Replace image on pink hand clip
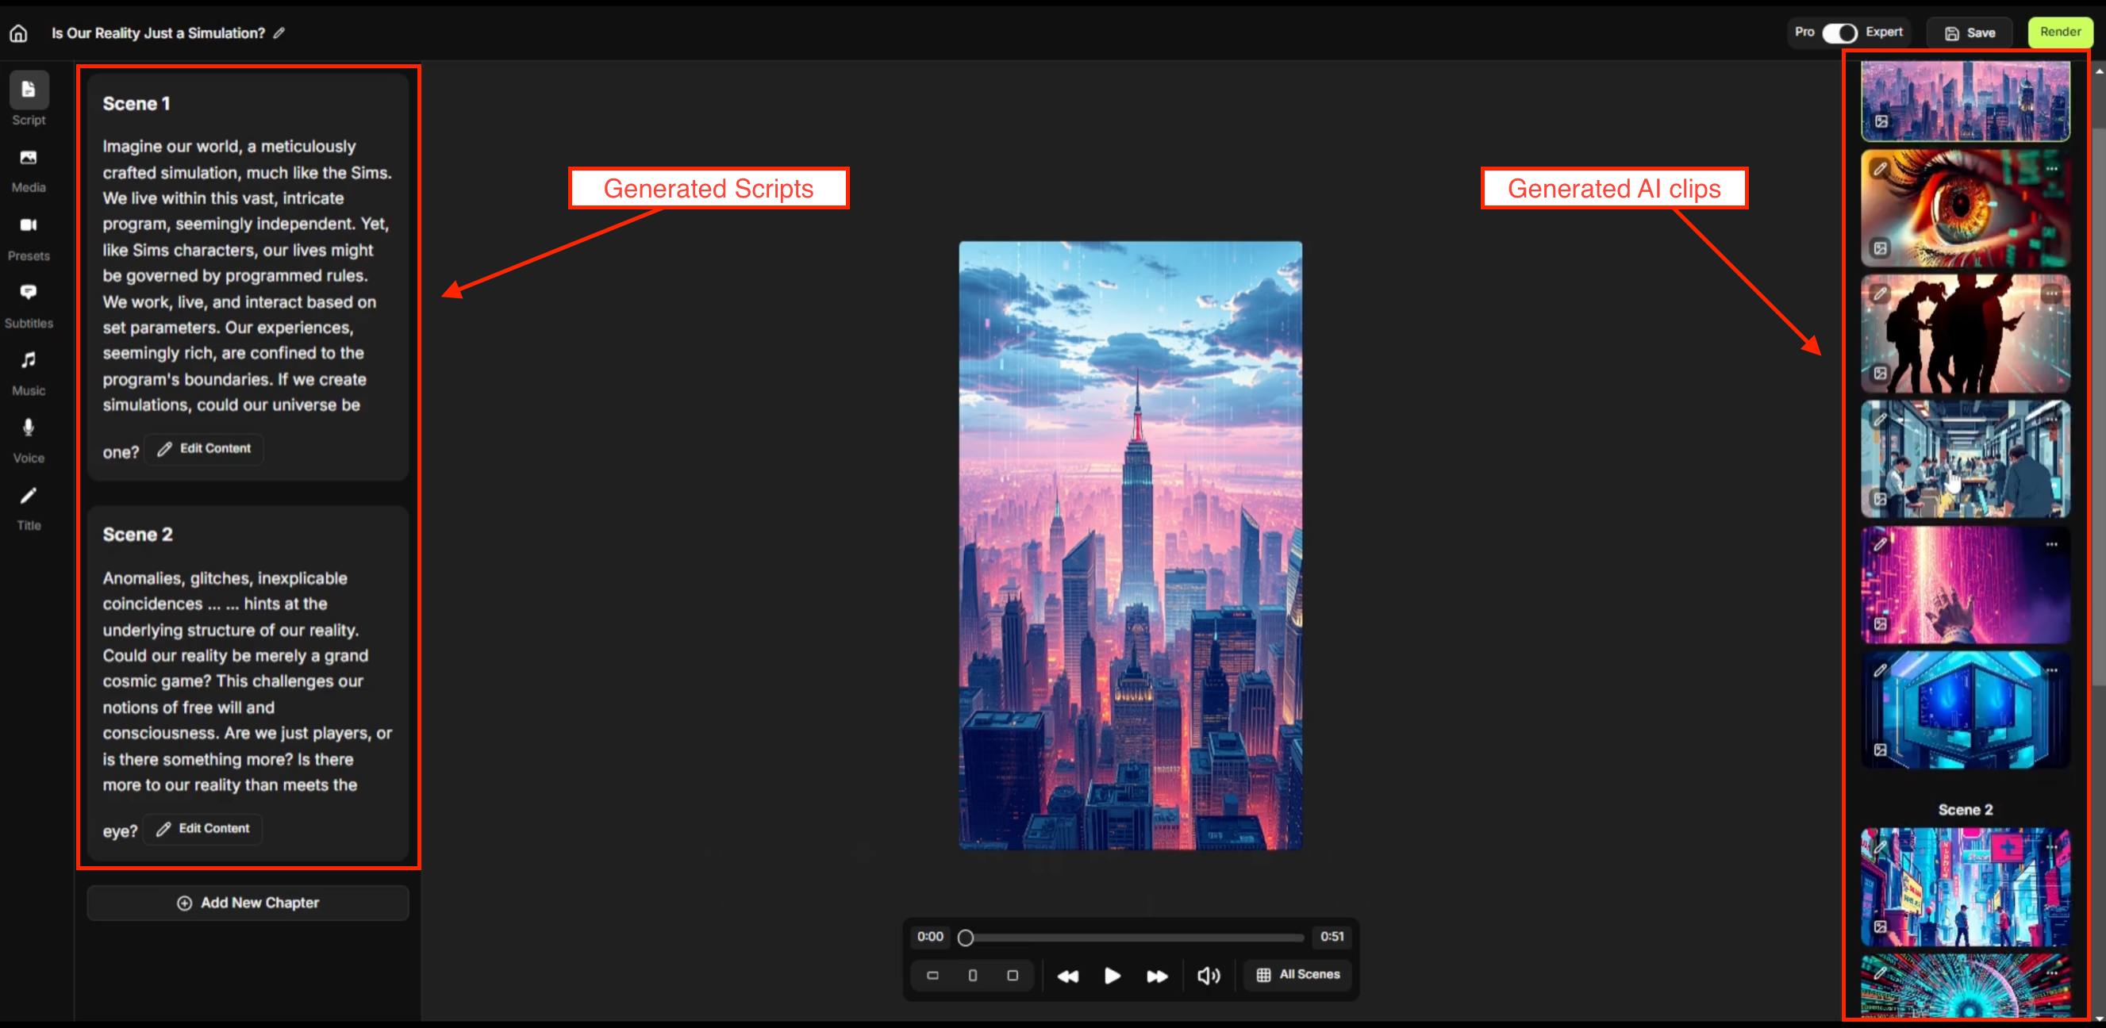Screen dimensions: 2106x1028 click(1881, 623)
